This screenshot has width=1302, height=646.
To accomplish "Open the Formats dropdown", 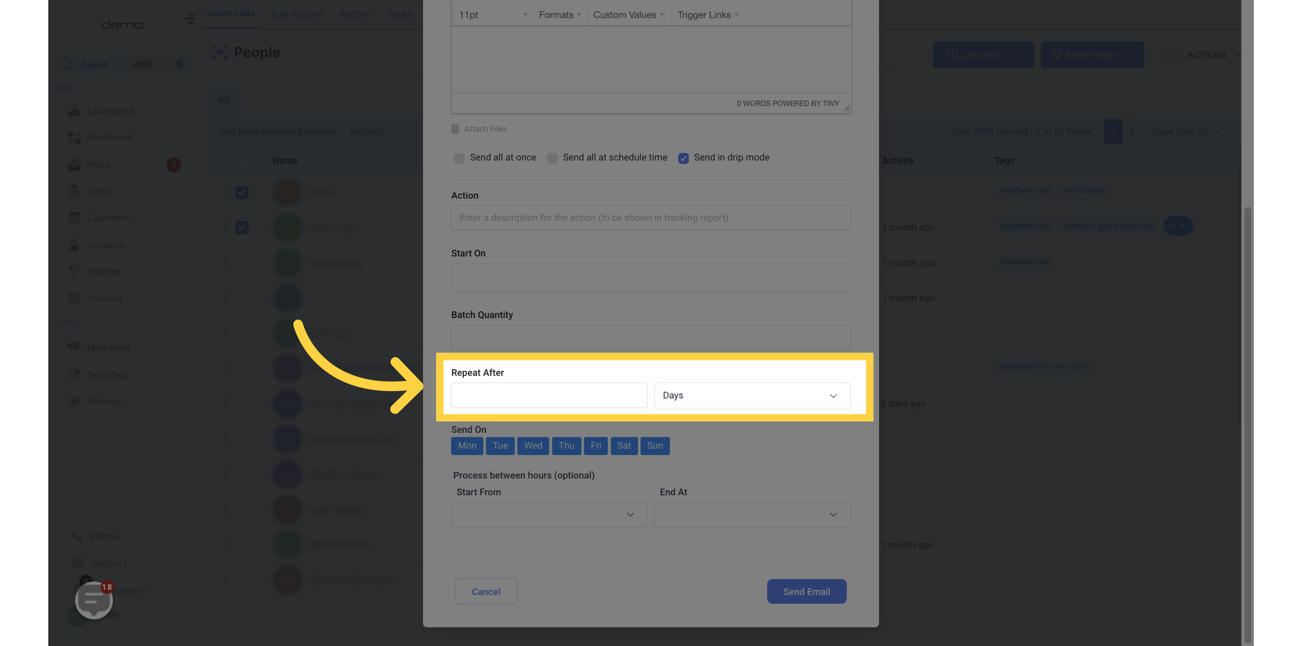I will point(559,14).
